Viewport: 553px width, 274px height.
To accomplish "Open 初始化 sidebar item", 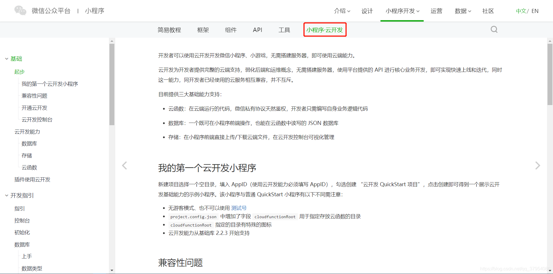I will click(x=22, y=232).
